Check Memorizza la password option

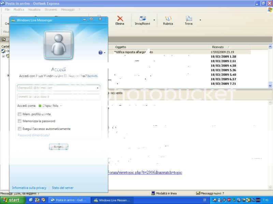pos(20,121)
